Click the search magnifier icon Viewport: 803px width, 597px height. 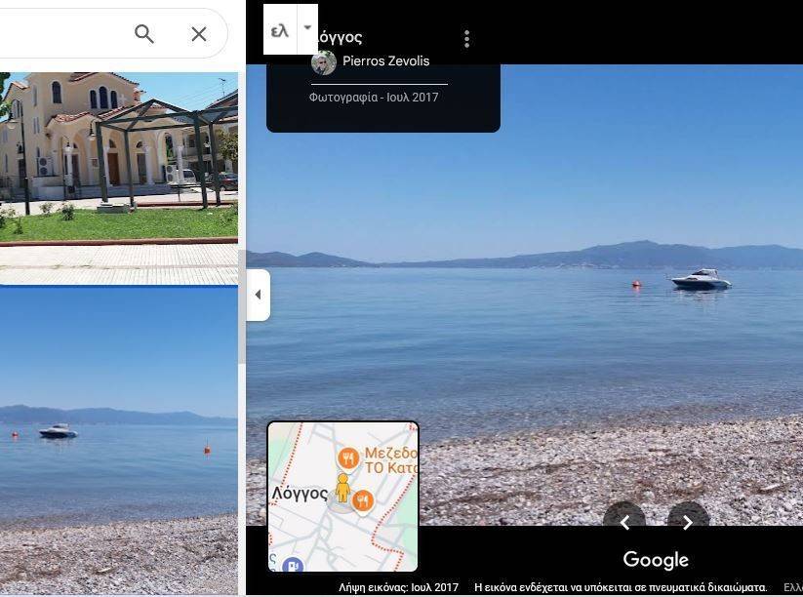pyautogui.click(x=144, y=34)
